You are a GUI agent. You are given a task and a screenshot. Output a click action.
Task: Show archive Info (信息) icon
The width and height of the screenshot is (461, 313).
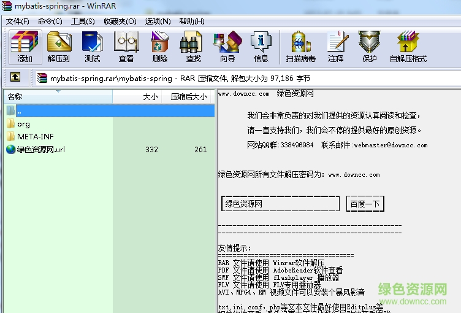[x=261, y=47]
